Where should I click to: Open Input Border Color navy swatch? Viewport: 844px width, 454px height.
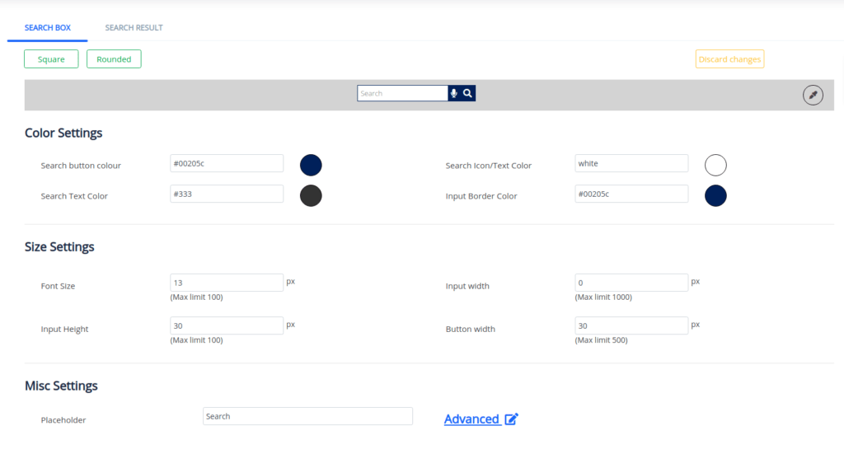coord(715,196)
